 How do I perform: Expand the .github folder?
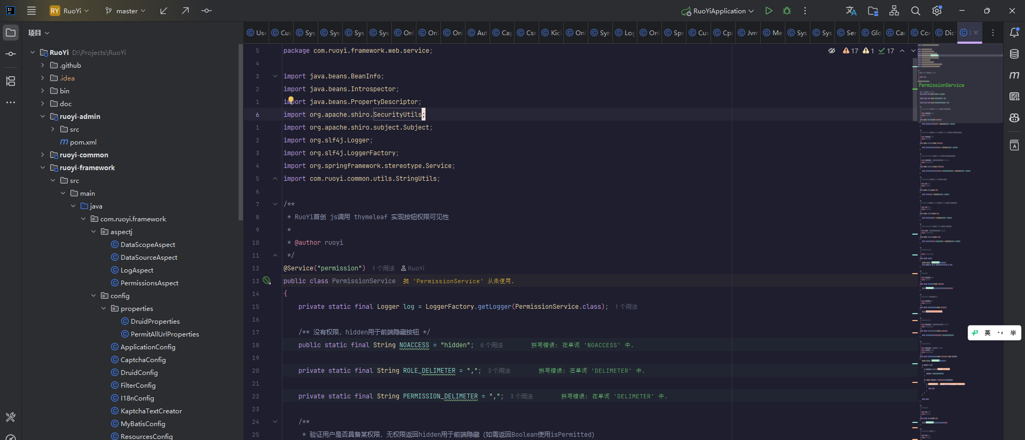click(43, 65)
